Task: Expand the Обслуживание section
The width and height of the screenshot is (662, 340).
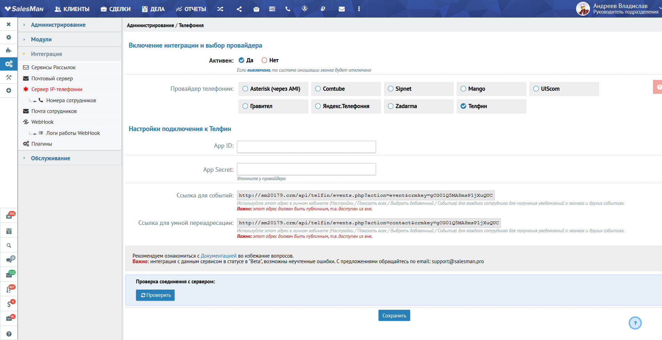Action: pyautogui.click(x=50, y=158)
